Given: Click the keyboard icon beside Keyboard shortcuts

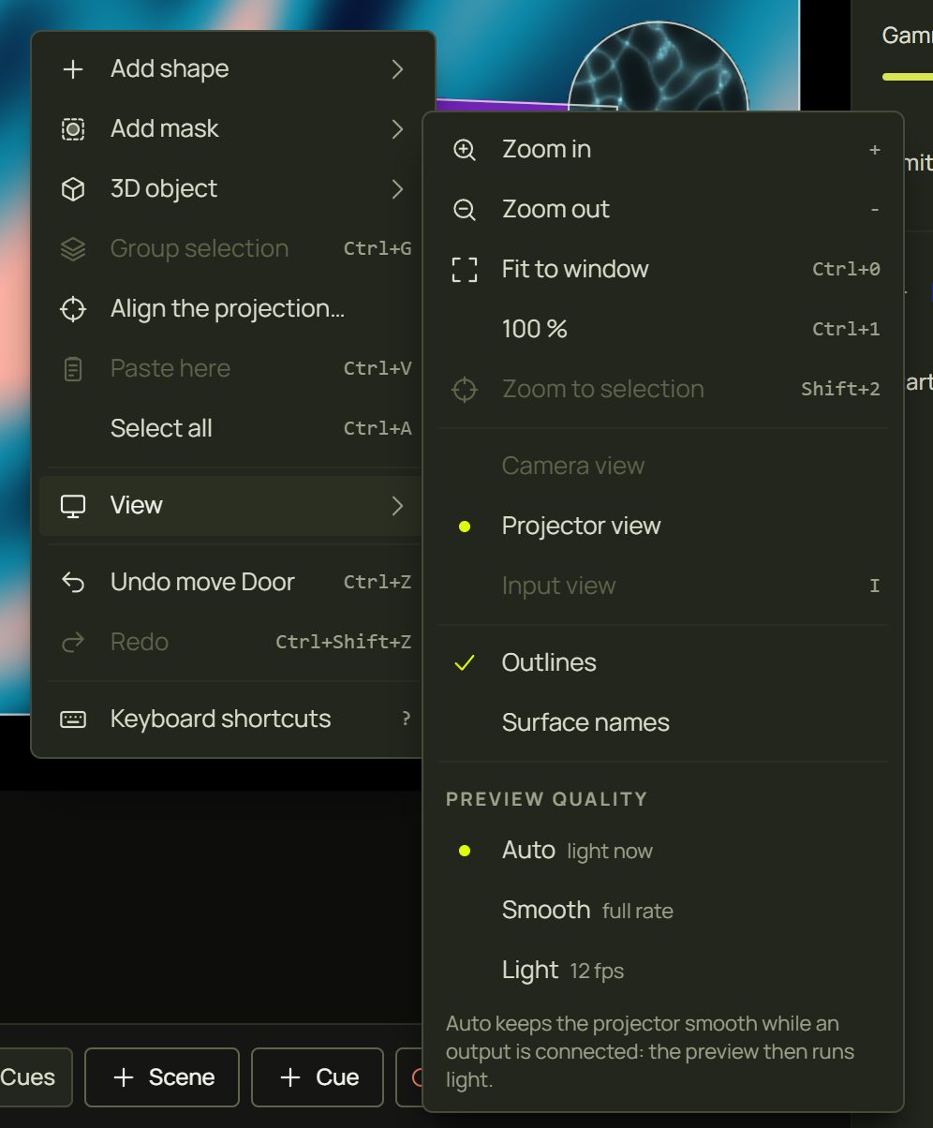Looking at the screenshot, I should 73,720.
